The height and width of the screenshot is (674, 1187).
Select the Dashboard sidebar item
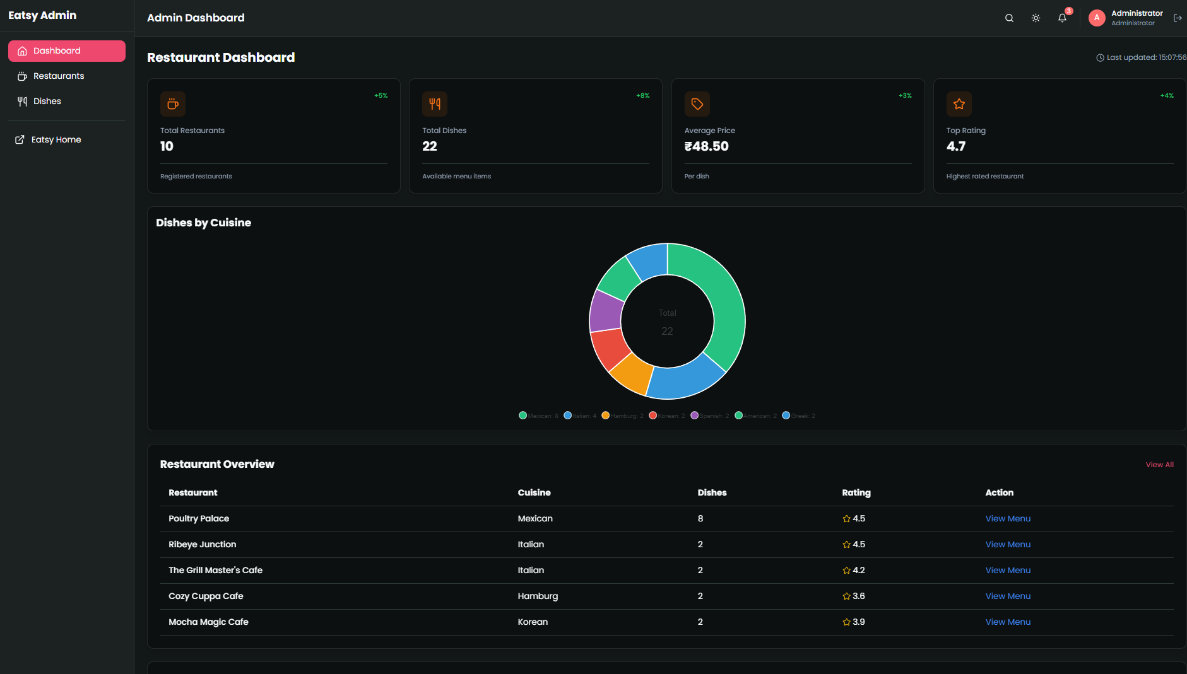[66, 51]
